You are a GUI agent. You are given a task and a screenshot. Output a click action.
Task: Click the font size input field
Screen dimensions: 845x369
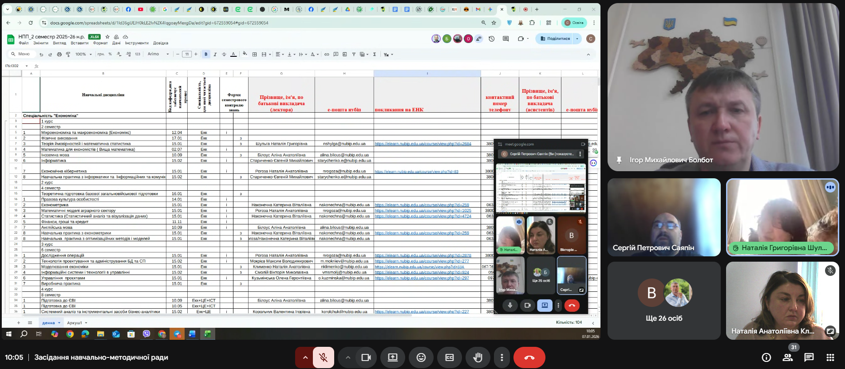[x=187, y=55]
